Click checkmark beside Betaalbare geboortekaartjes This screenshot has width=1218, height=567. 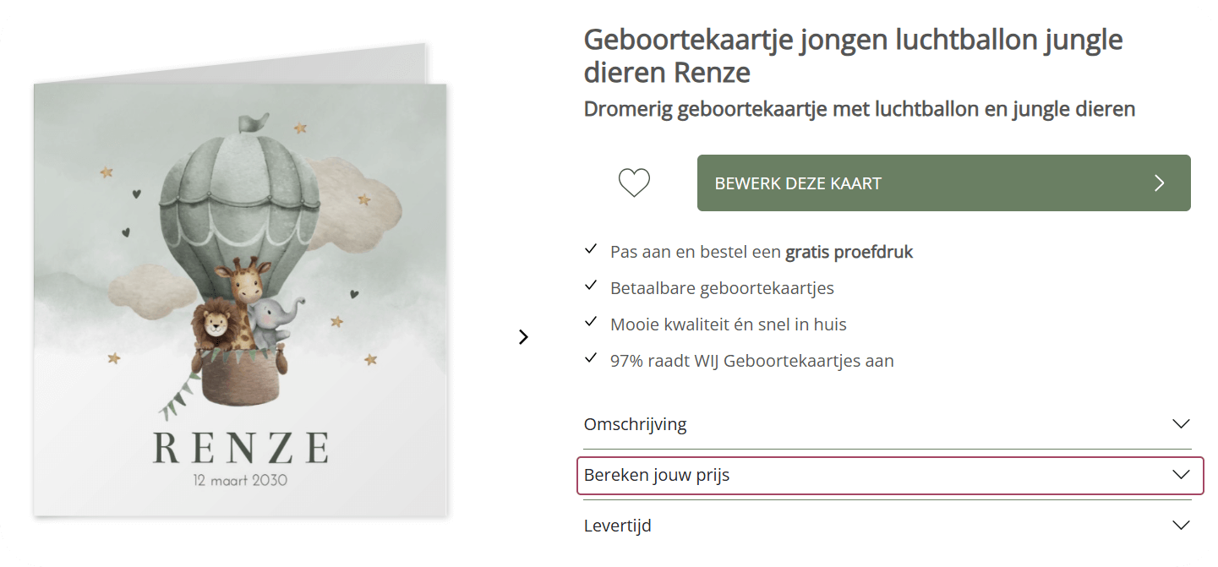point(591,286)
